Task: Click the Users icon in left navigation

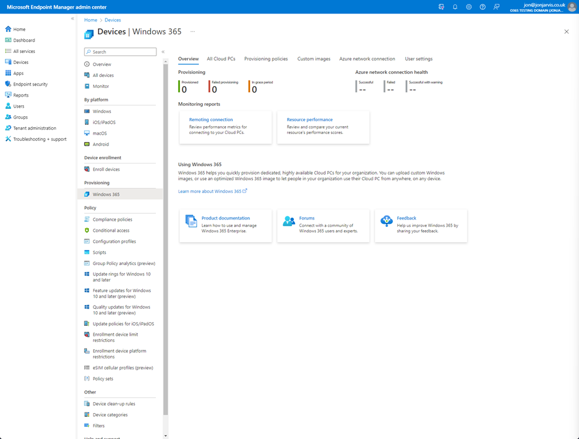Action: 8,106
